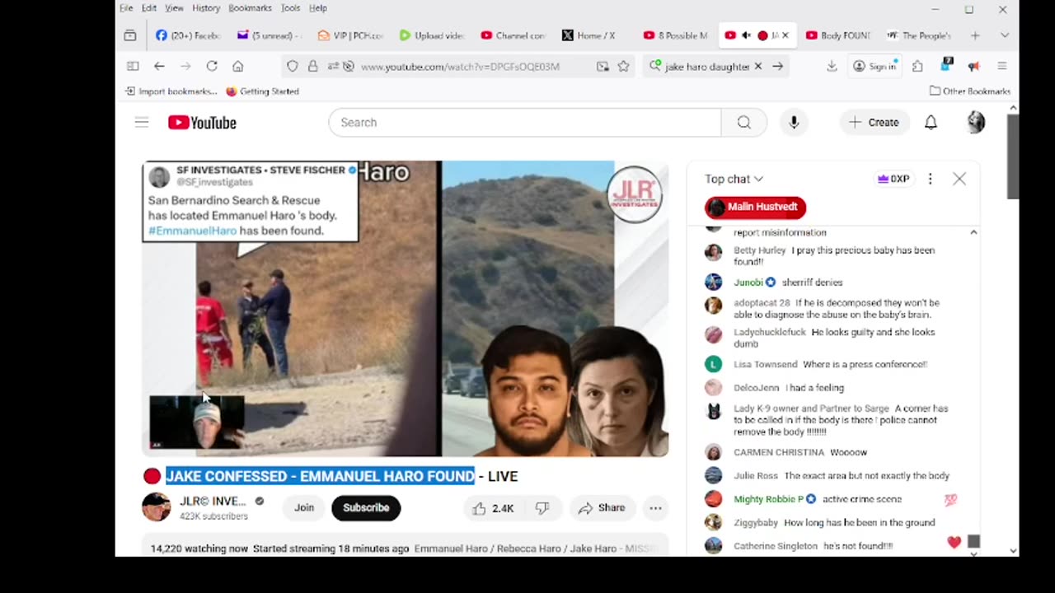Open the Edit menu
This screenshot has height=593, width=1055.
149,8
